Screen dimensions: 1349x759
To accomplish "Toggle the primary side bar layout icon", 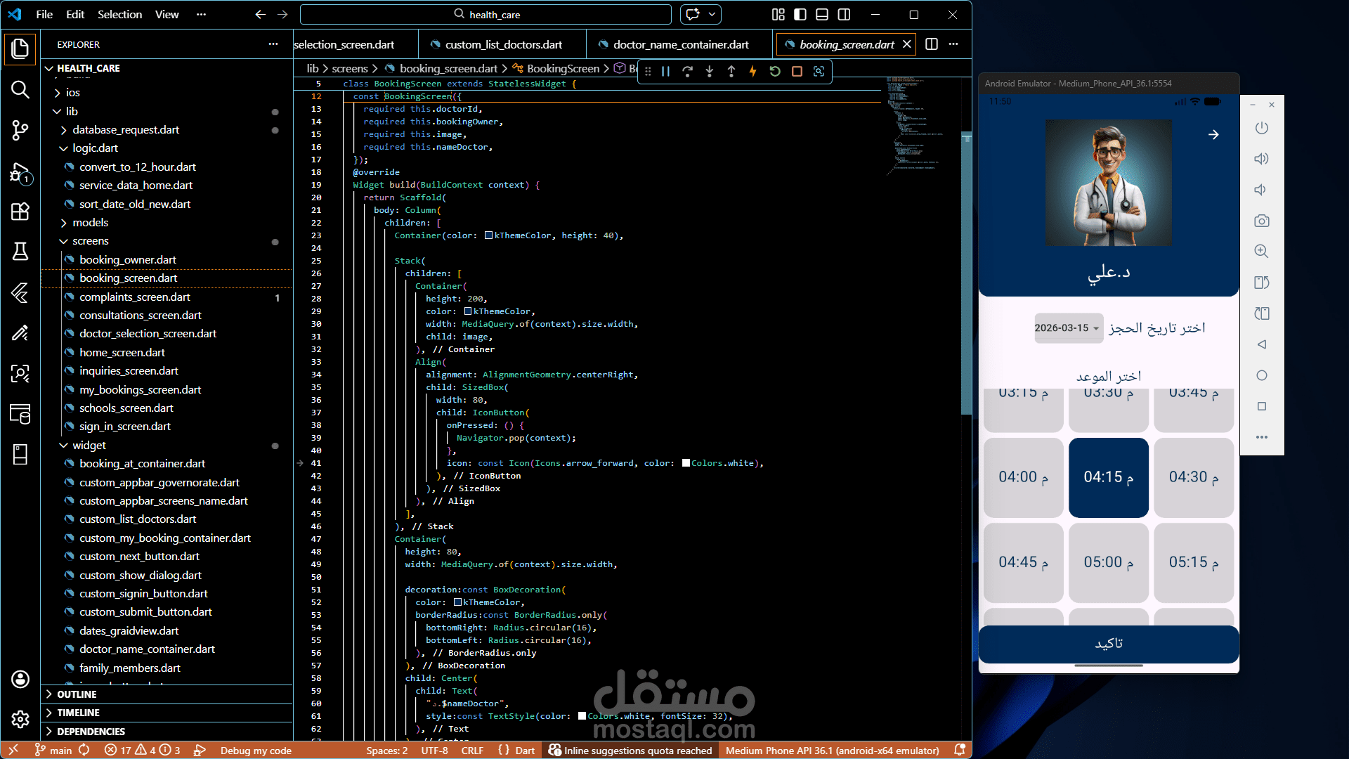I will click(x=800, y=14).
